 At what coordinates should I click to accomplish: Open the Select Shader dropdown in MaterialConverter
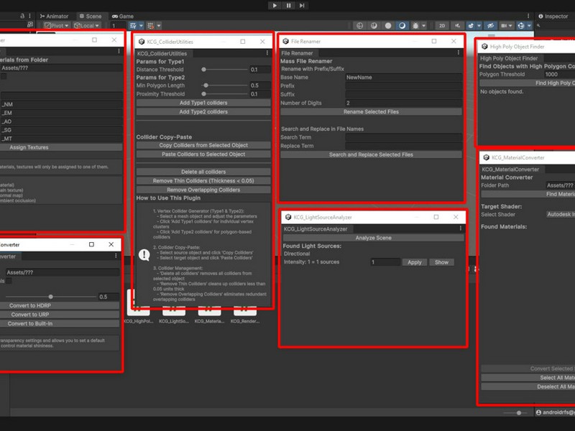pyautogui.click(x=561, y=214)
